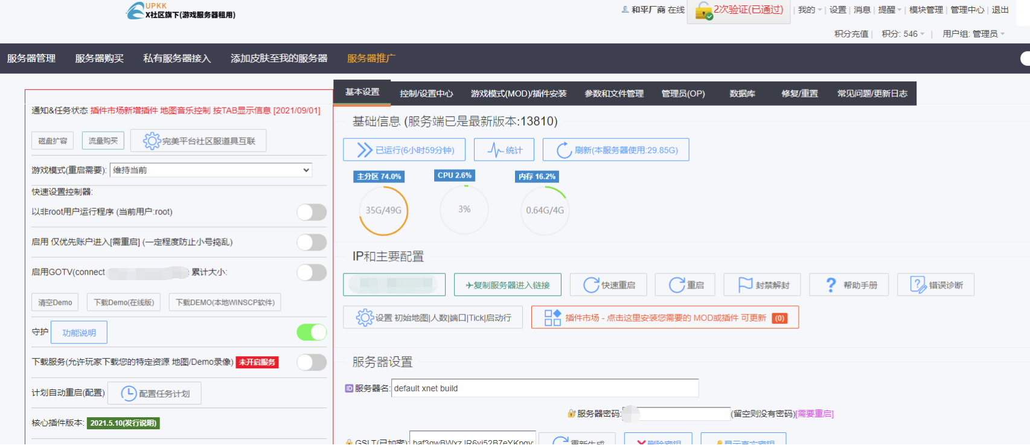Expand the 用户组: 管理员 dropdown
Screen dimensions: 1030x448
click(973, 34)
